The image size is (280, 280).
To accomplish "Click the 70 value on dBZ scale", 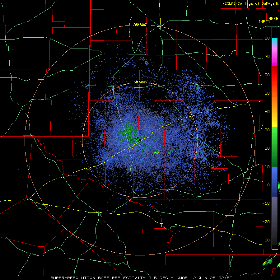I will pyautogui.click(x=267, y=57).
